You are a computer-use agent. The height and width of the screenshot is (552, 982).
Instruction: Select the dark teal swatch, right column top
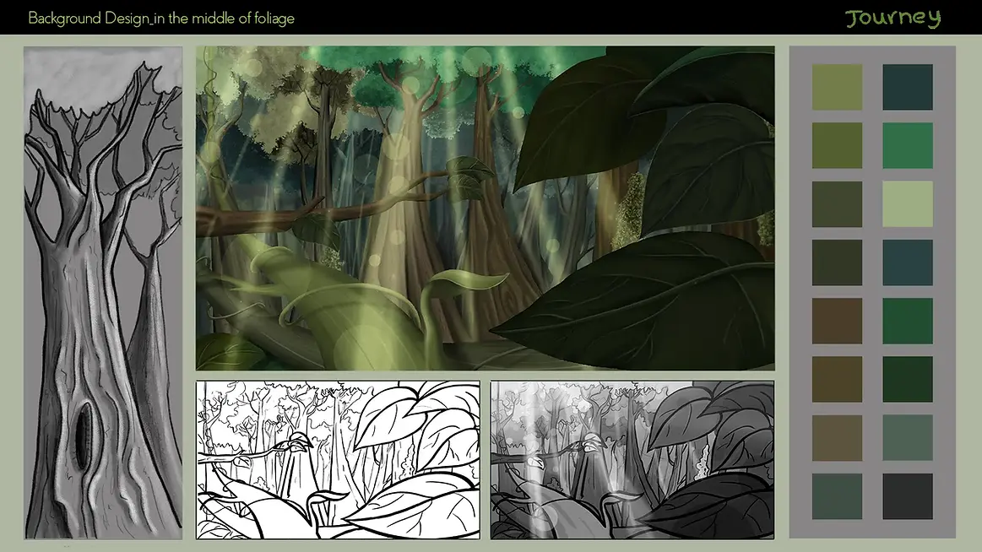pos(908,87)
